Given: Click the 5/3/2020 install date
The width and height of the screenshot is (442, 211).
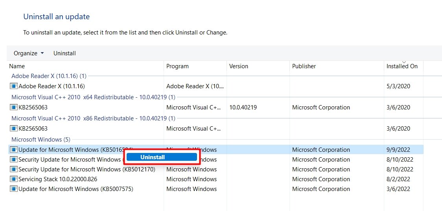Looking at the screenshot, I should point(398,86).
